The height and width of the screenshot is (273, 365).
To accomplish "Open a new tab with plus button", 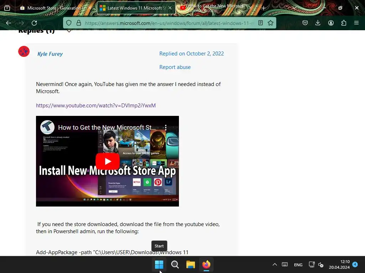I will point(263,8).
